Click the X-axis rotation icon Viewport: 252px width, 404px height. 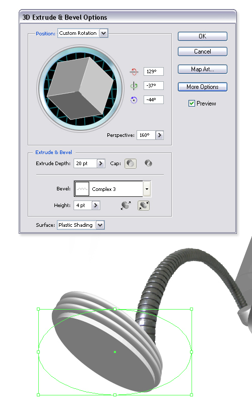click(x=134, y=71)
